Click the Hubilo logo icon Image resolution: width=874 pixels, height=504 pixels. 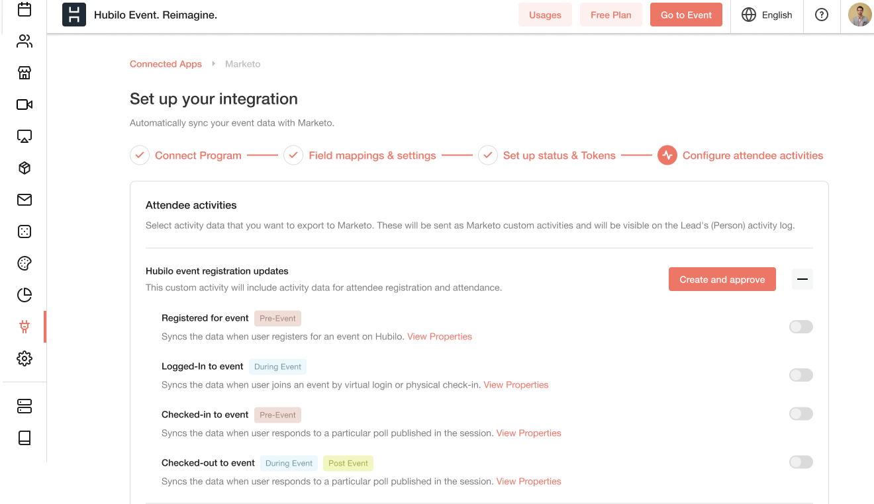click(74, 15)
